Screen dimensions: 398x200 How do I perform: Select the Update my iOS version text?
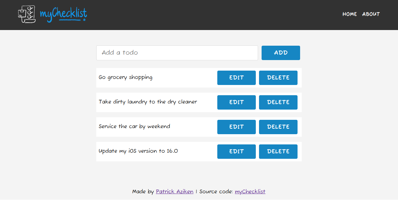coord(138,151)
